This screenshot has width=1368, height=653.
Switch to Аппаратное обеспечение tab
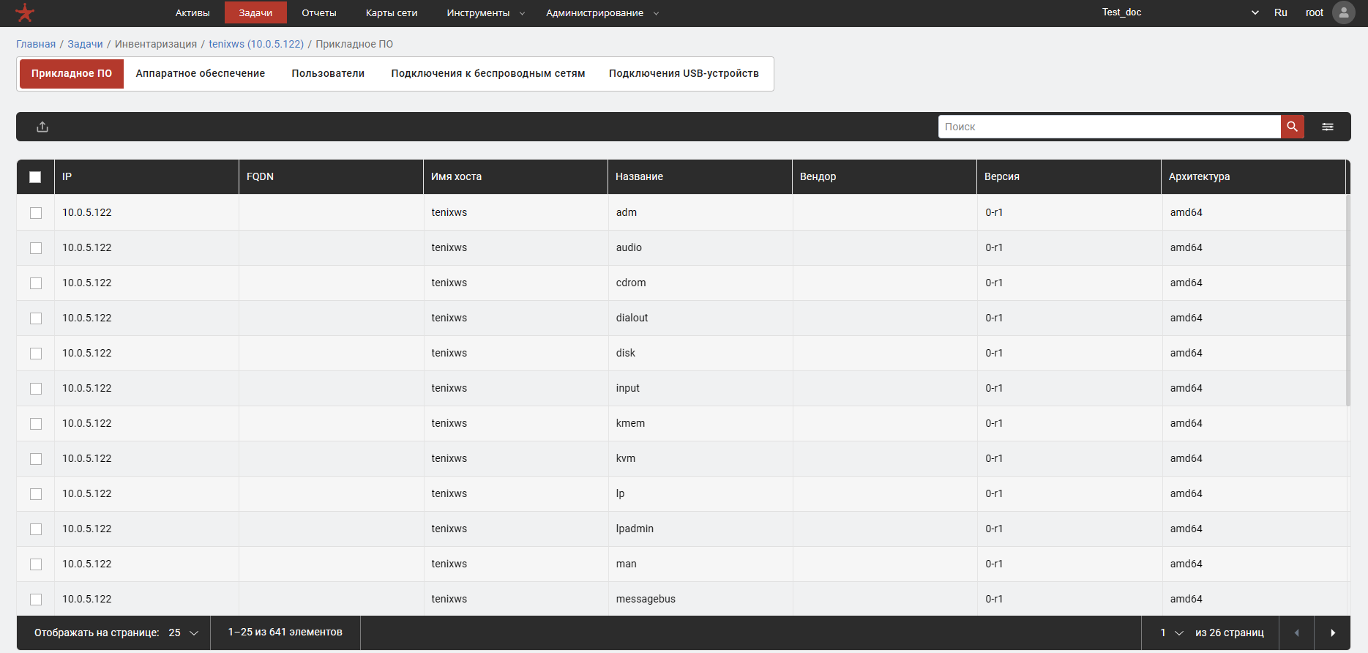tap(200, 74)
